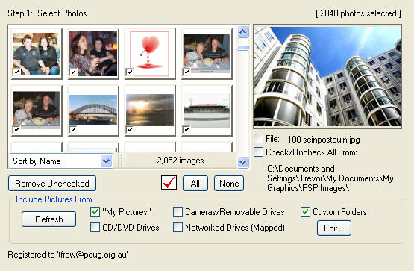Click the Include Pictures From group label
Viewport: 414px width, 271px height.
click(54, 199)
